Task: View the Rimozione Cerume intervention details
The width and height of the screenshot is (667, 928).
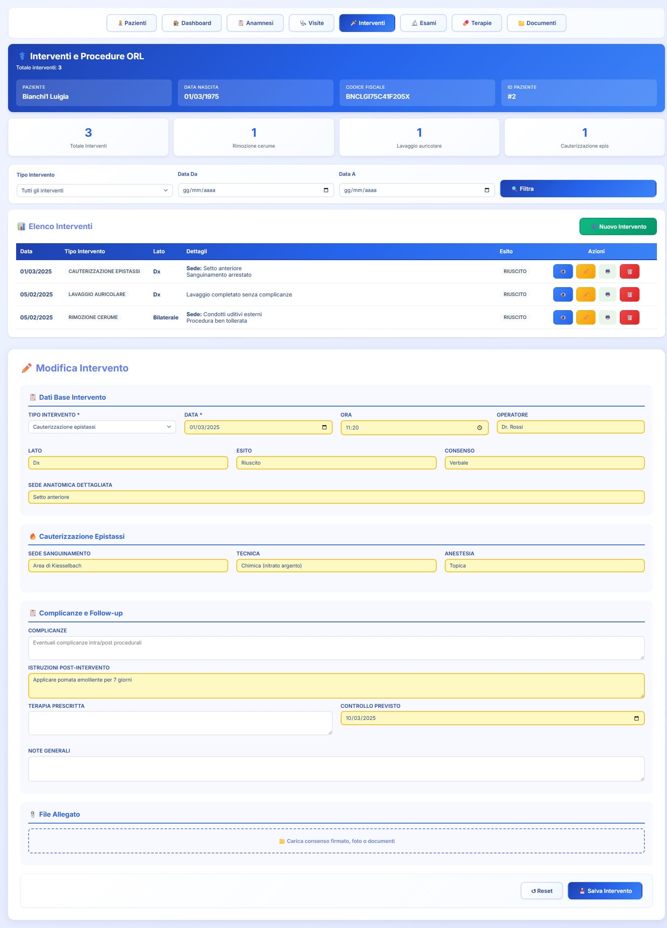Action: click(x=563, y=317)
